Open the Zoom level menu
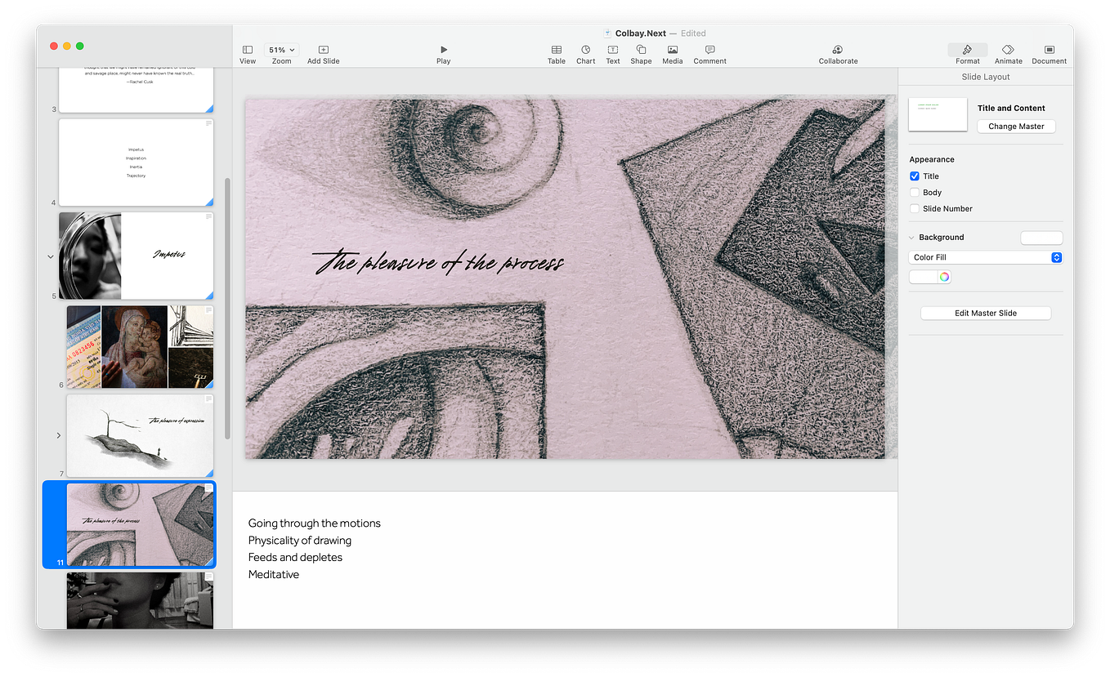Screen dimensions: 1110x677 point(281,49)
